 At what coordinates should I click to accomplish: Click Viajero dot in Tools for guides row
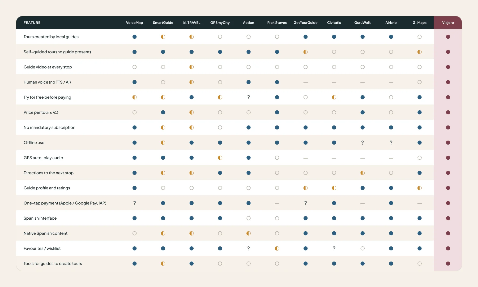(x=448, y=264)
